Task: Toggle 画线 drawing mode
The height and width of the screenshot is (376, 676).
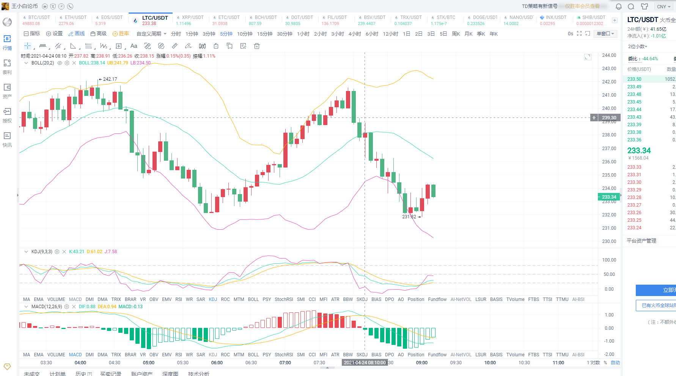Action: pos(77,34)
